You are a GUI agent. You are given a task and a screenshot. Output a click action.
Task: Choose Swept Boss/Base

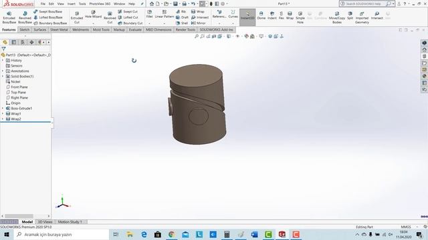click(47, 11)
